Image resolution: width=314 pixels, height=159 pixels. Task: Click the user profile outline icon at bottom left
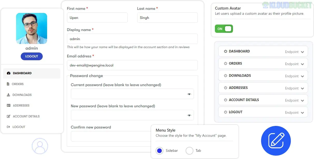(40, 146)
